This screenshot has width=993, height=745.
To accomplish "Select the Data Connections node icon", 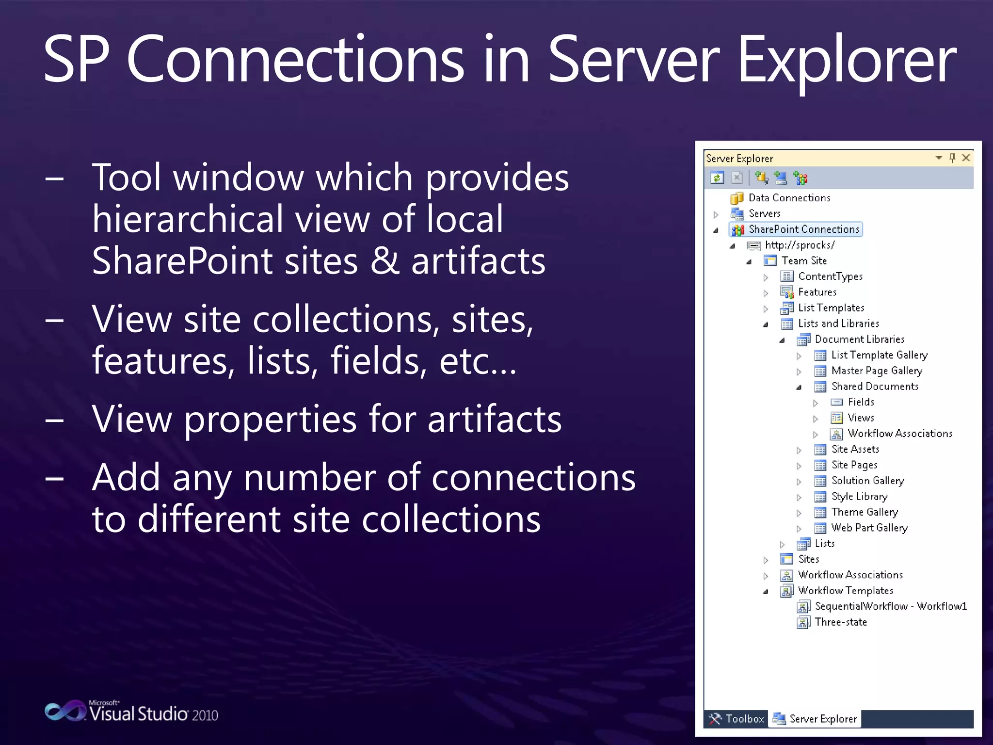I will pos(737,198).
